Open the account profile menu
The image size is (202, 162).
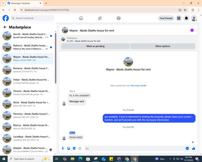click(194, 18)
